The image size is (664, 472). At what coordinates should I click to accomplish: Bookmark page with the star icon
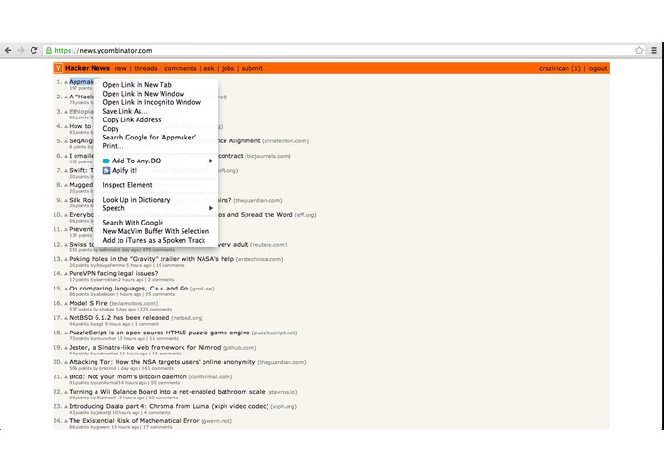[x=639, y=50]
